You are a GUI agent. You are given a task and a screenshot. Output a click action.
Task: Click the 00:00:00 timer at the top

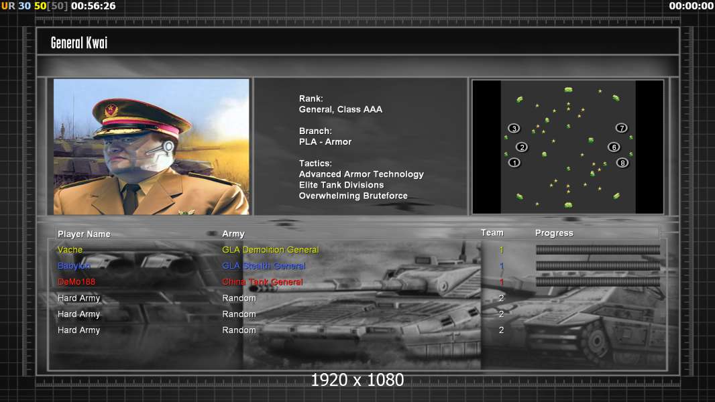pos(691,6)
